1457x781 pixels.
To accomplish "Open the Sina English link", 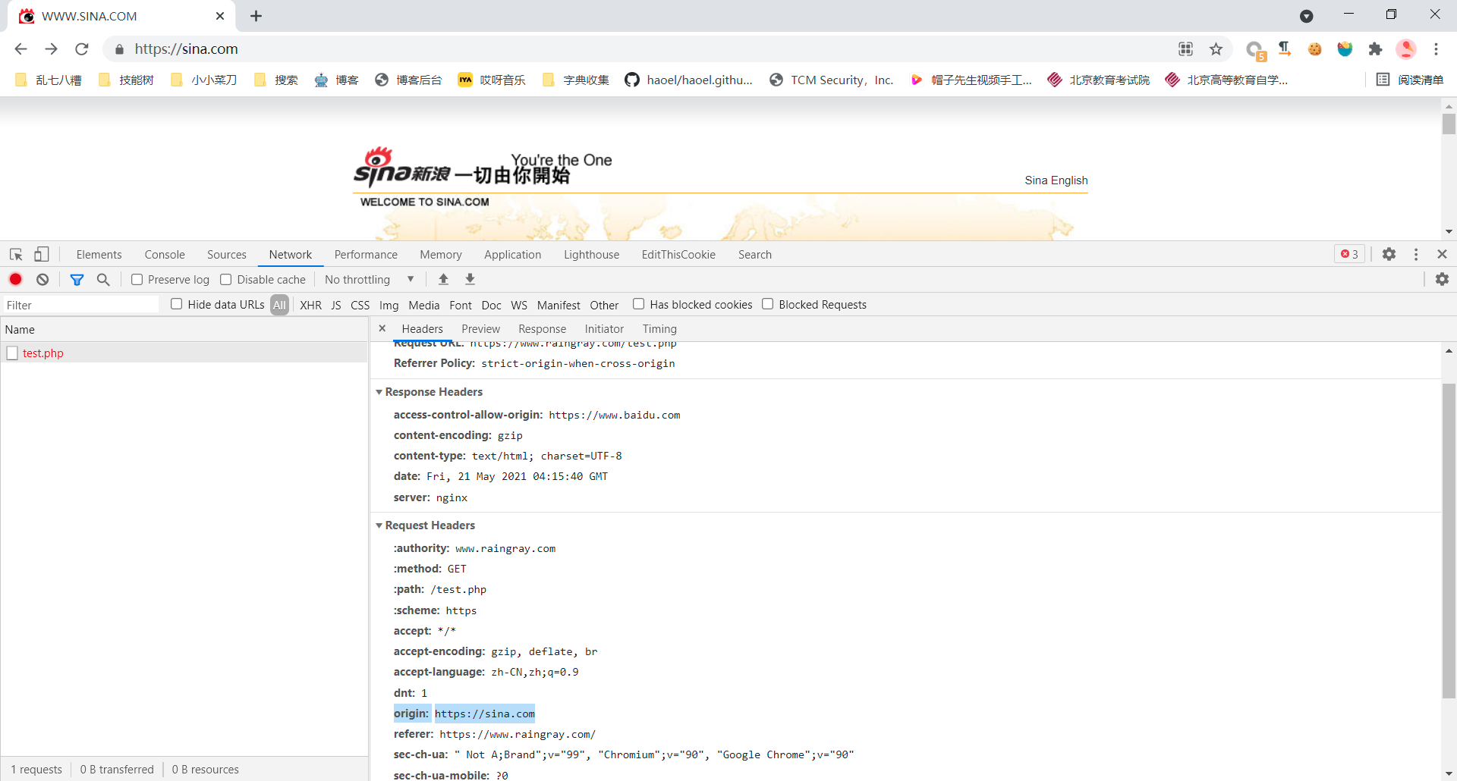I will [x=1056, y=180].
